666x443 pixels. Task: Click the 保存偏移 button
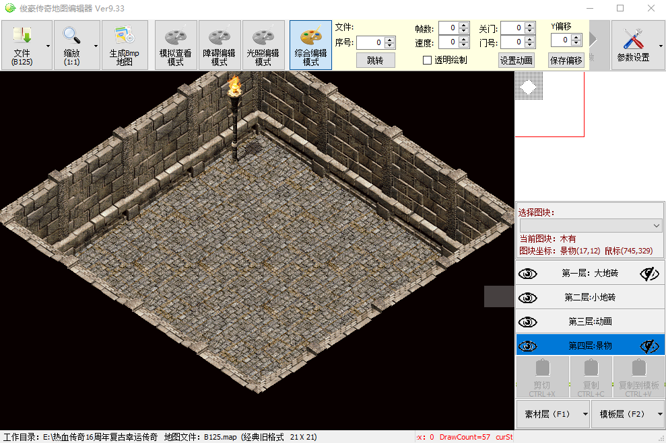click(x=566, y=61)
